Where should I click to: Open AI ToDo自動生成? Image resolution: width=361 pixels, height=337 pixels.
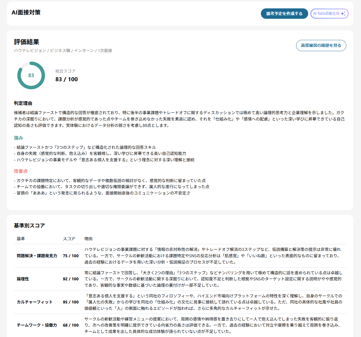coord(329,14)
